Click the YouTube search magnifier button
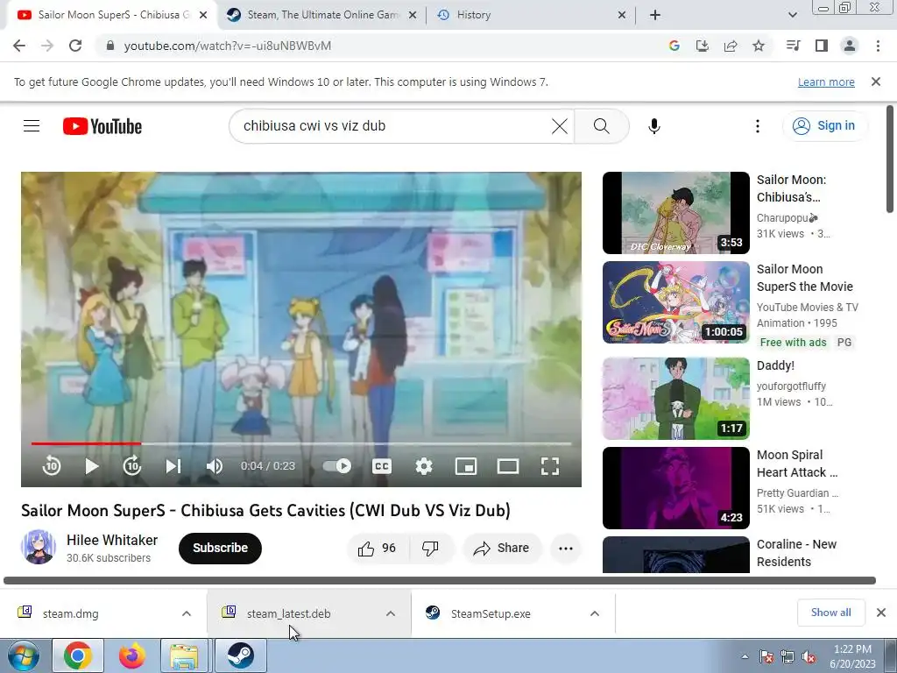This screenshot has width=897, height=673. pos(601,126)
